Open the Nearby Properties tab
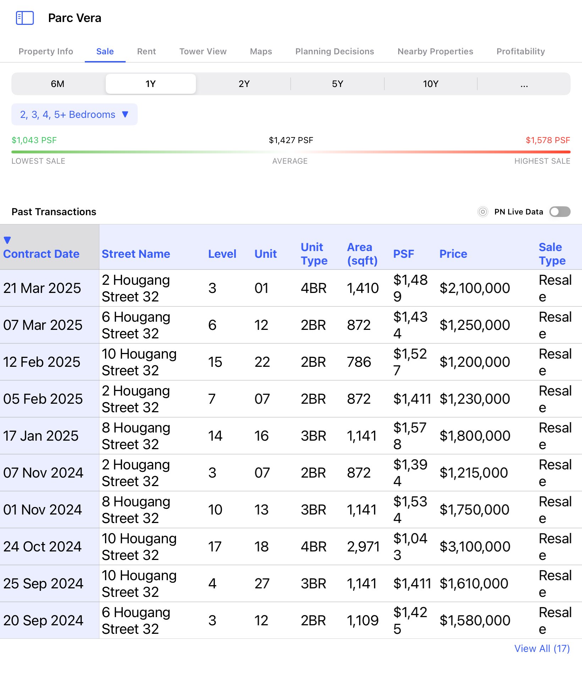 pos(435,51)
